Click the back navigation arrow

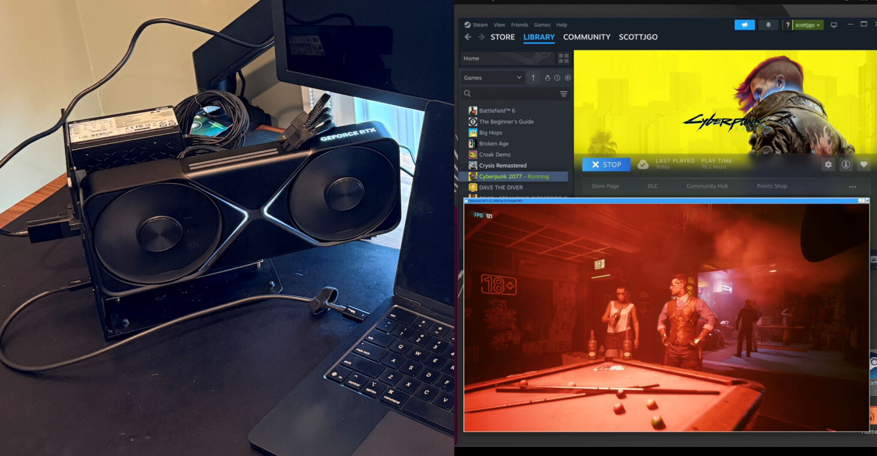(x=468, y=37)
